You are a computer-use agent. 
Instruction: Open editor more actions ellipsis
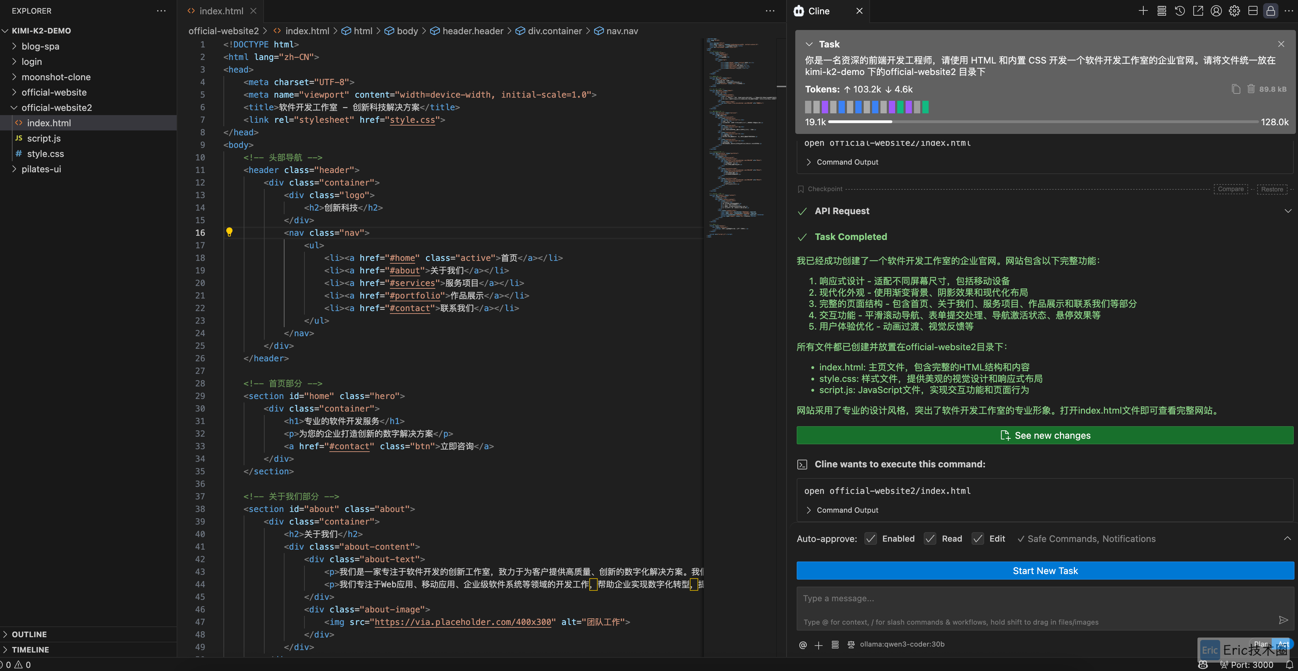769,10
